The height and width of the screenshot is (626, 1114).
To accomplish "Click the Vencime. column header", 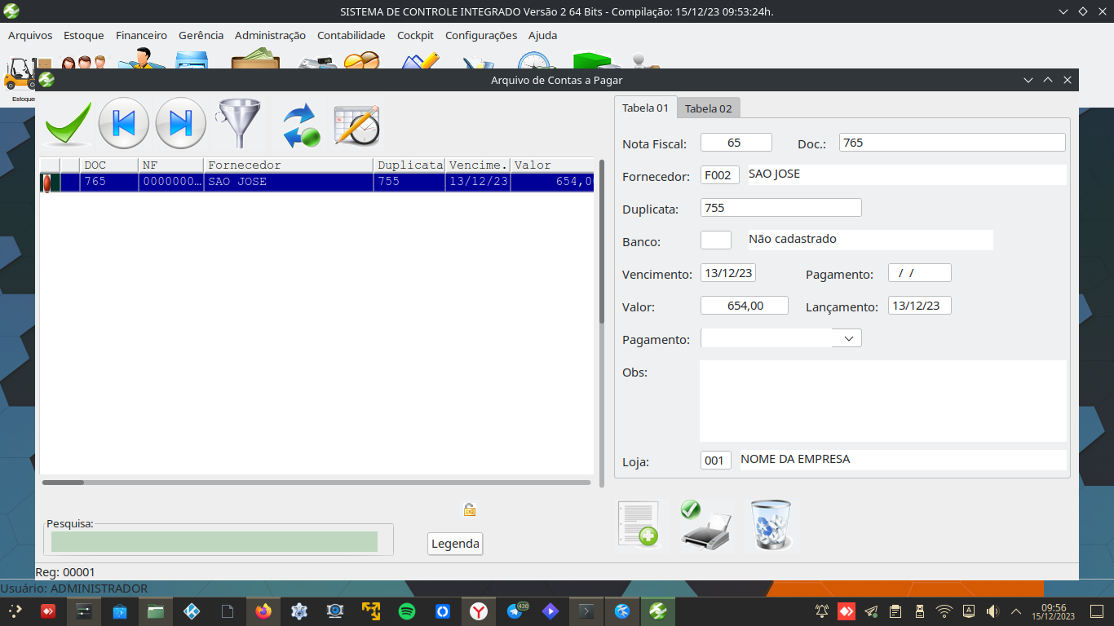I will [x=478, y=165].
